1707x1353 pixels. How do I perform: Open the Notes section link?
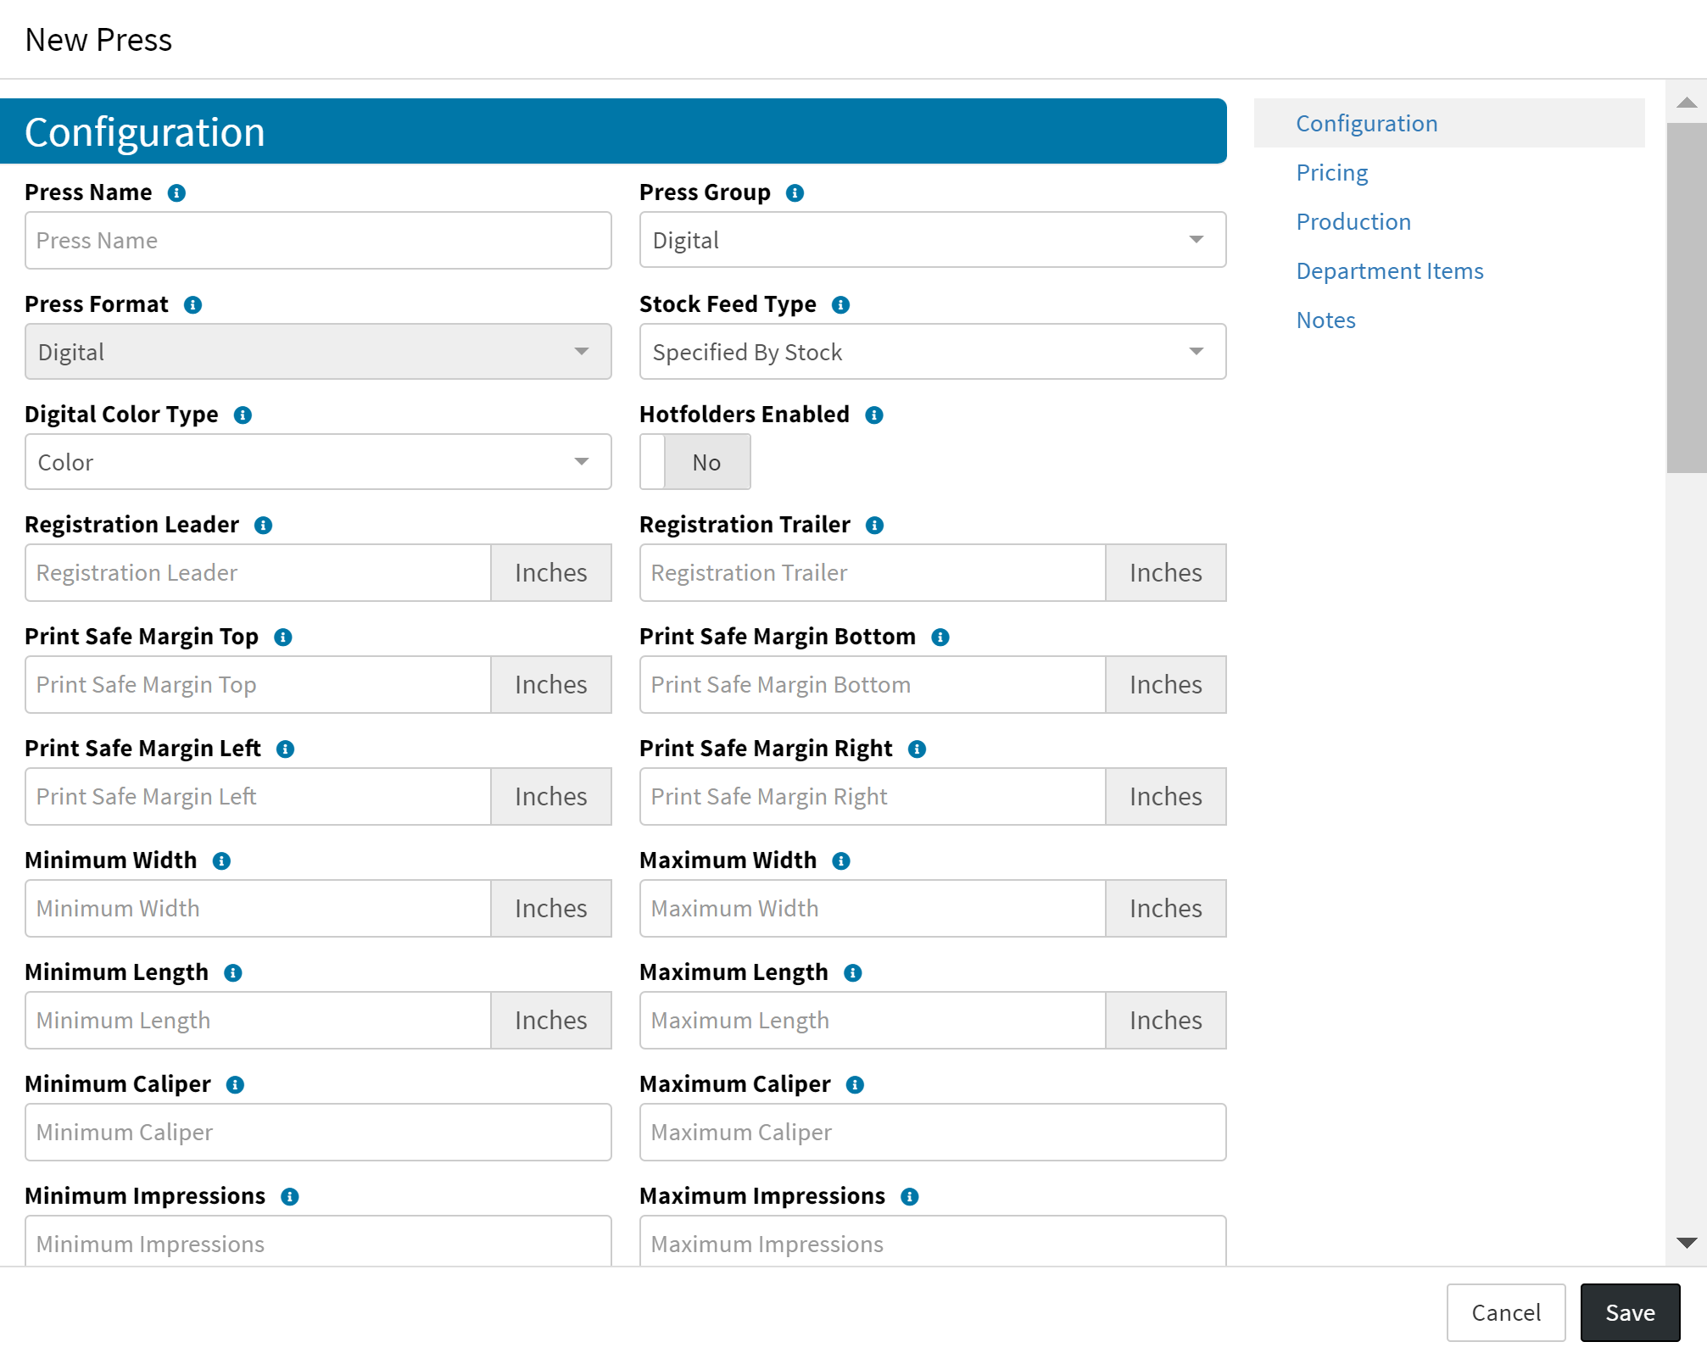click(1325, 320)
